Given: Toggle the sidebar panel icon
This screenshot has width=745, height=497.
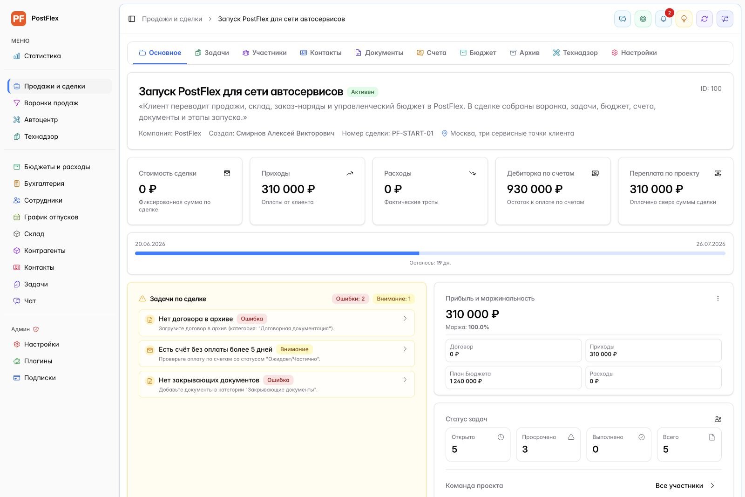Looking at the screenshot, I should (x=132, y=19).
